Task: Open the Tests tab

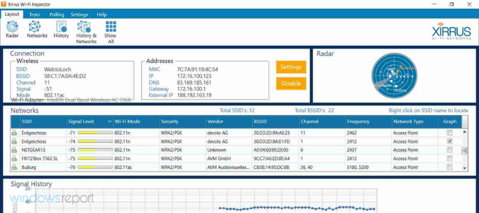Action: pyautogui.click(x=34, y=14)
